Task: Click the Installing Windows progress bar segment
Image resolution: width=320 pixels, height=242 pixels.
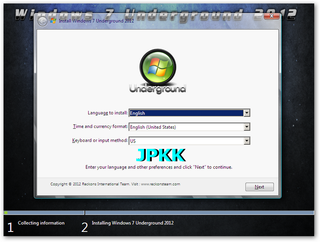Action: tap(200, 213)
